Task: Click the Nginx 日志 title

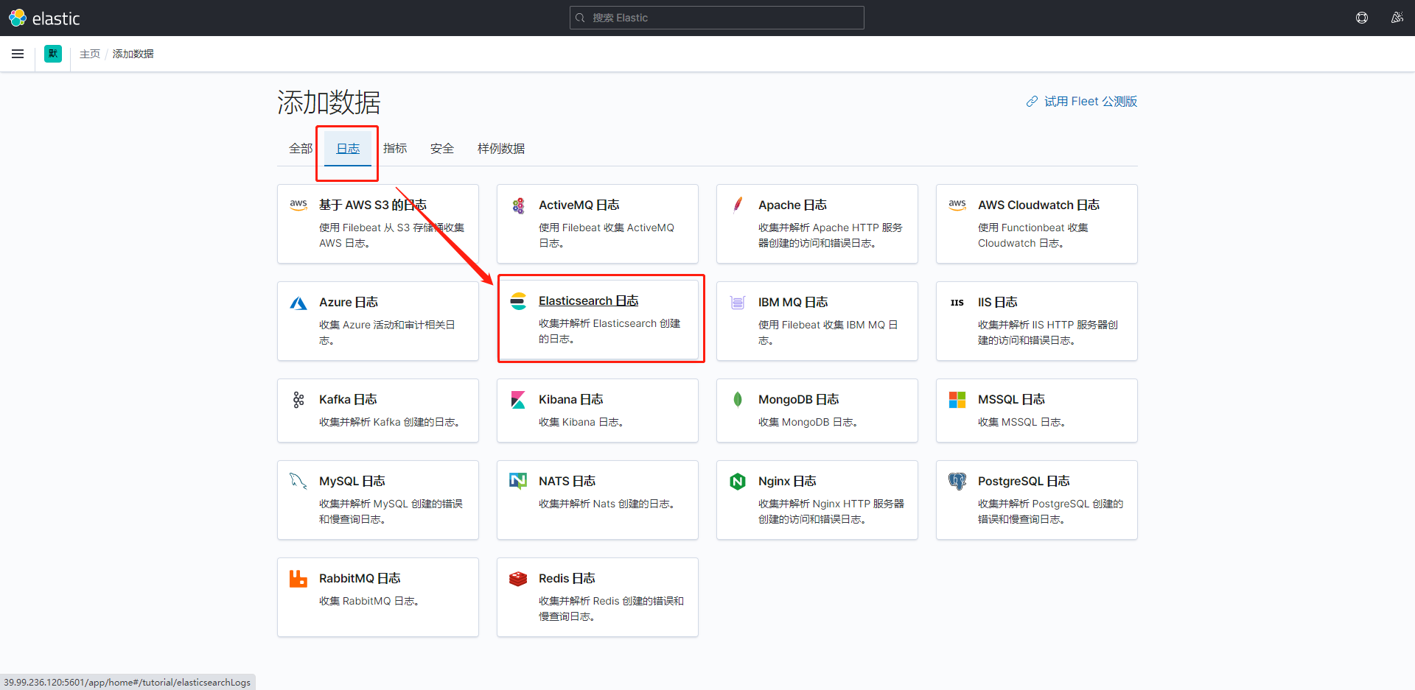Action: 788,481
